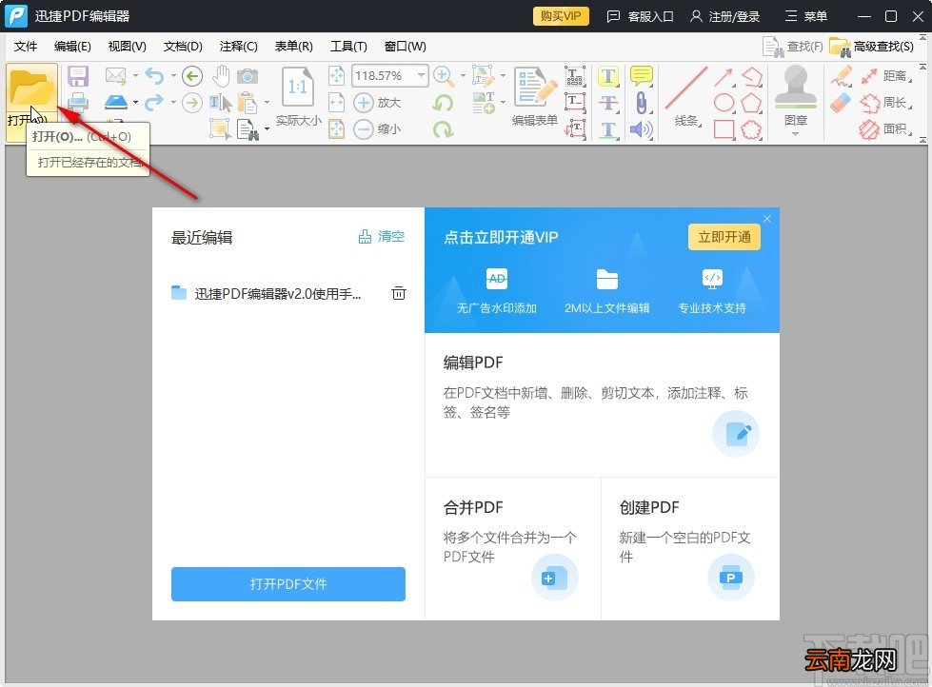
Task: Click 清空 to clear recent list
Action: (x=382, y=237)
